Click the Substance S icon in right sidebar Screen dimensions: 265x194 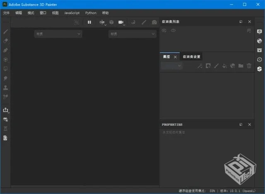click(x=259, y=69)
